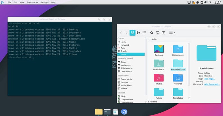The height and width of the screenshot is (116, 223).
Task: Click the Places panel scroll down arrow
Action: pos(146,102)
